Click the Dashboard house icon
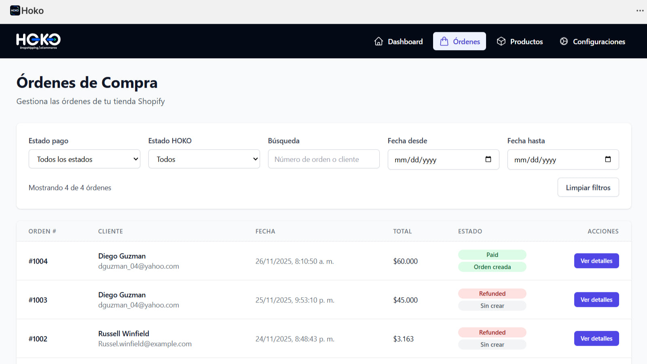 378,41
